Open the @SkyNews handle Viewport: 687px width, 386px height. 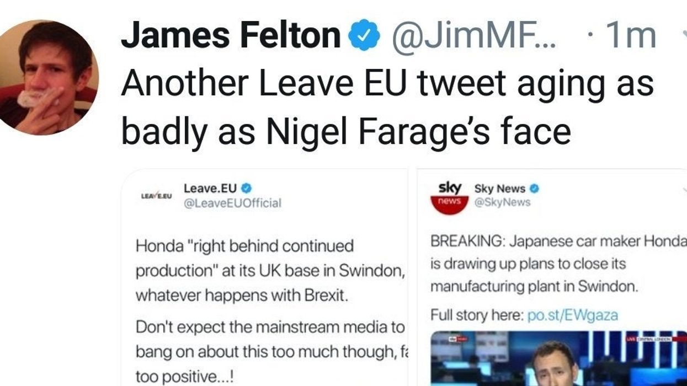pos(502,202)
